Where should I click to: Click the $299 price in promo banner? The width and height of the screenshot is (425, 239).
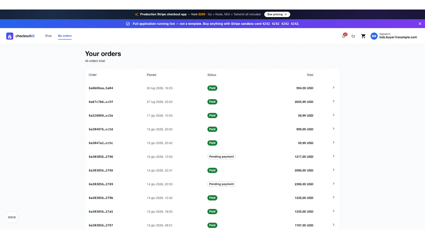tap(202, 14)
